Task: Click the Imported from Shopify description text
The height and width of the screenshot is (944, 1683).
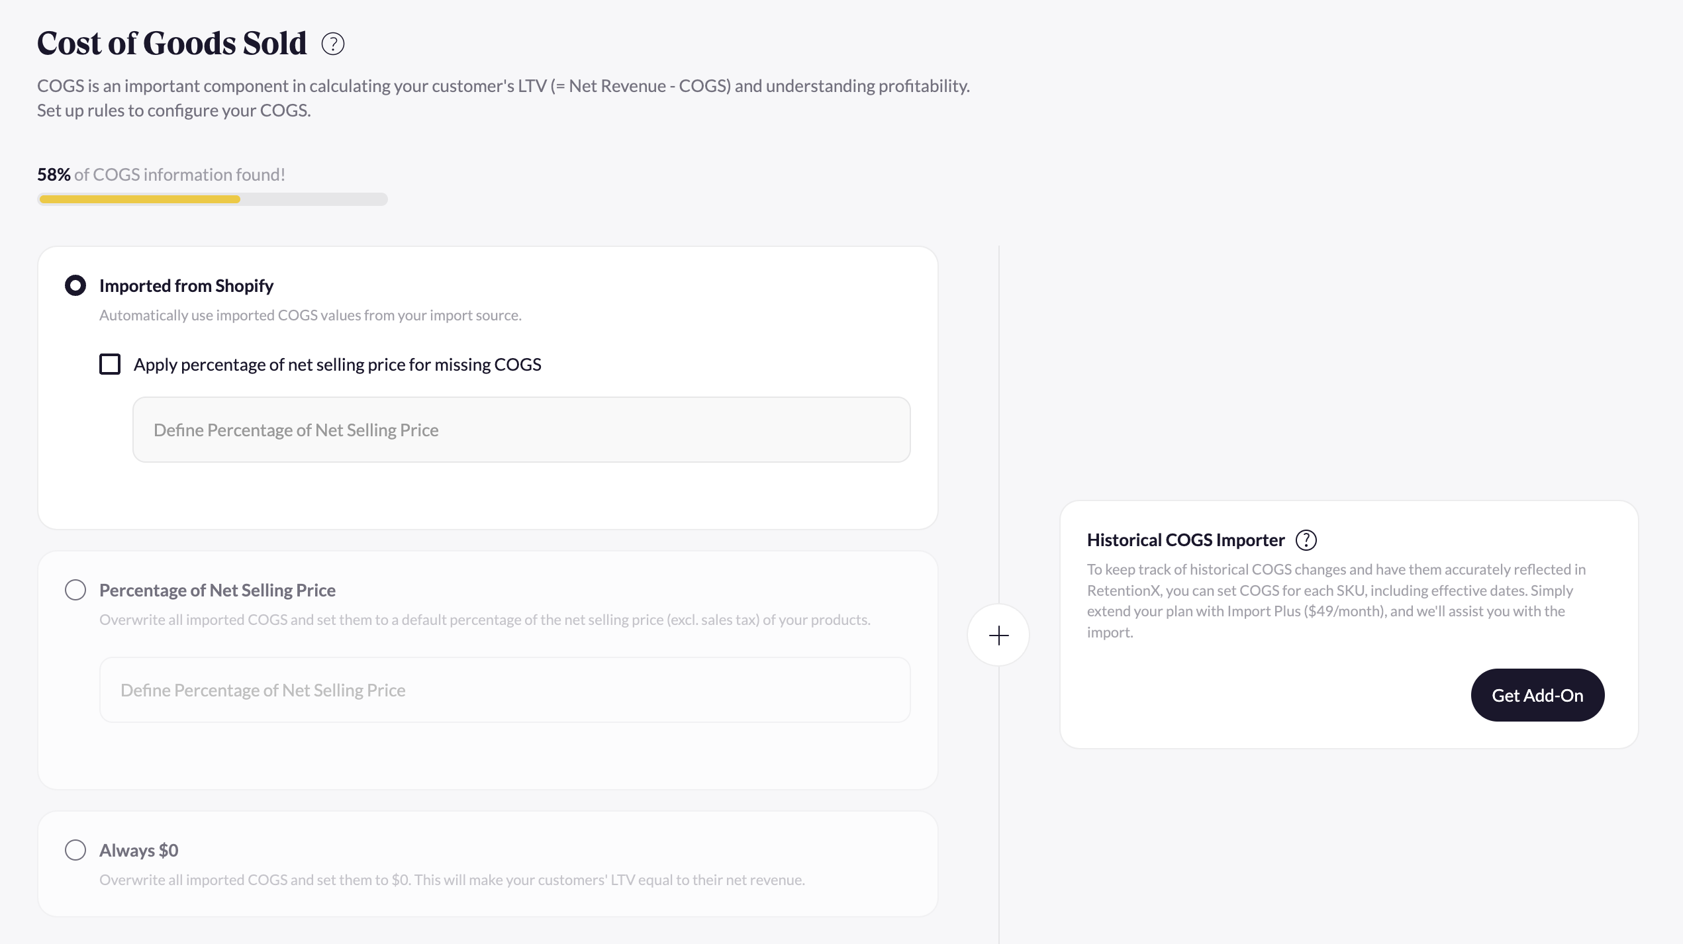Action: click(x=310, y=315)
